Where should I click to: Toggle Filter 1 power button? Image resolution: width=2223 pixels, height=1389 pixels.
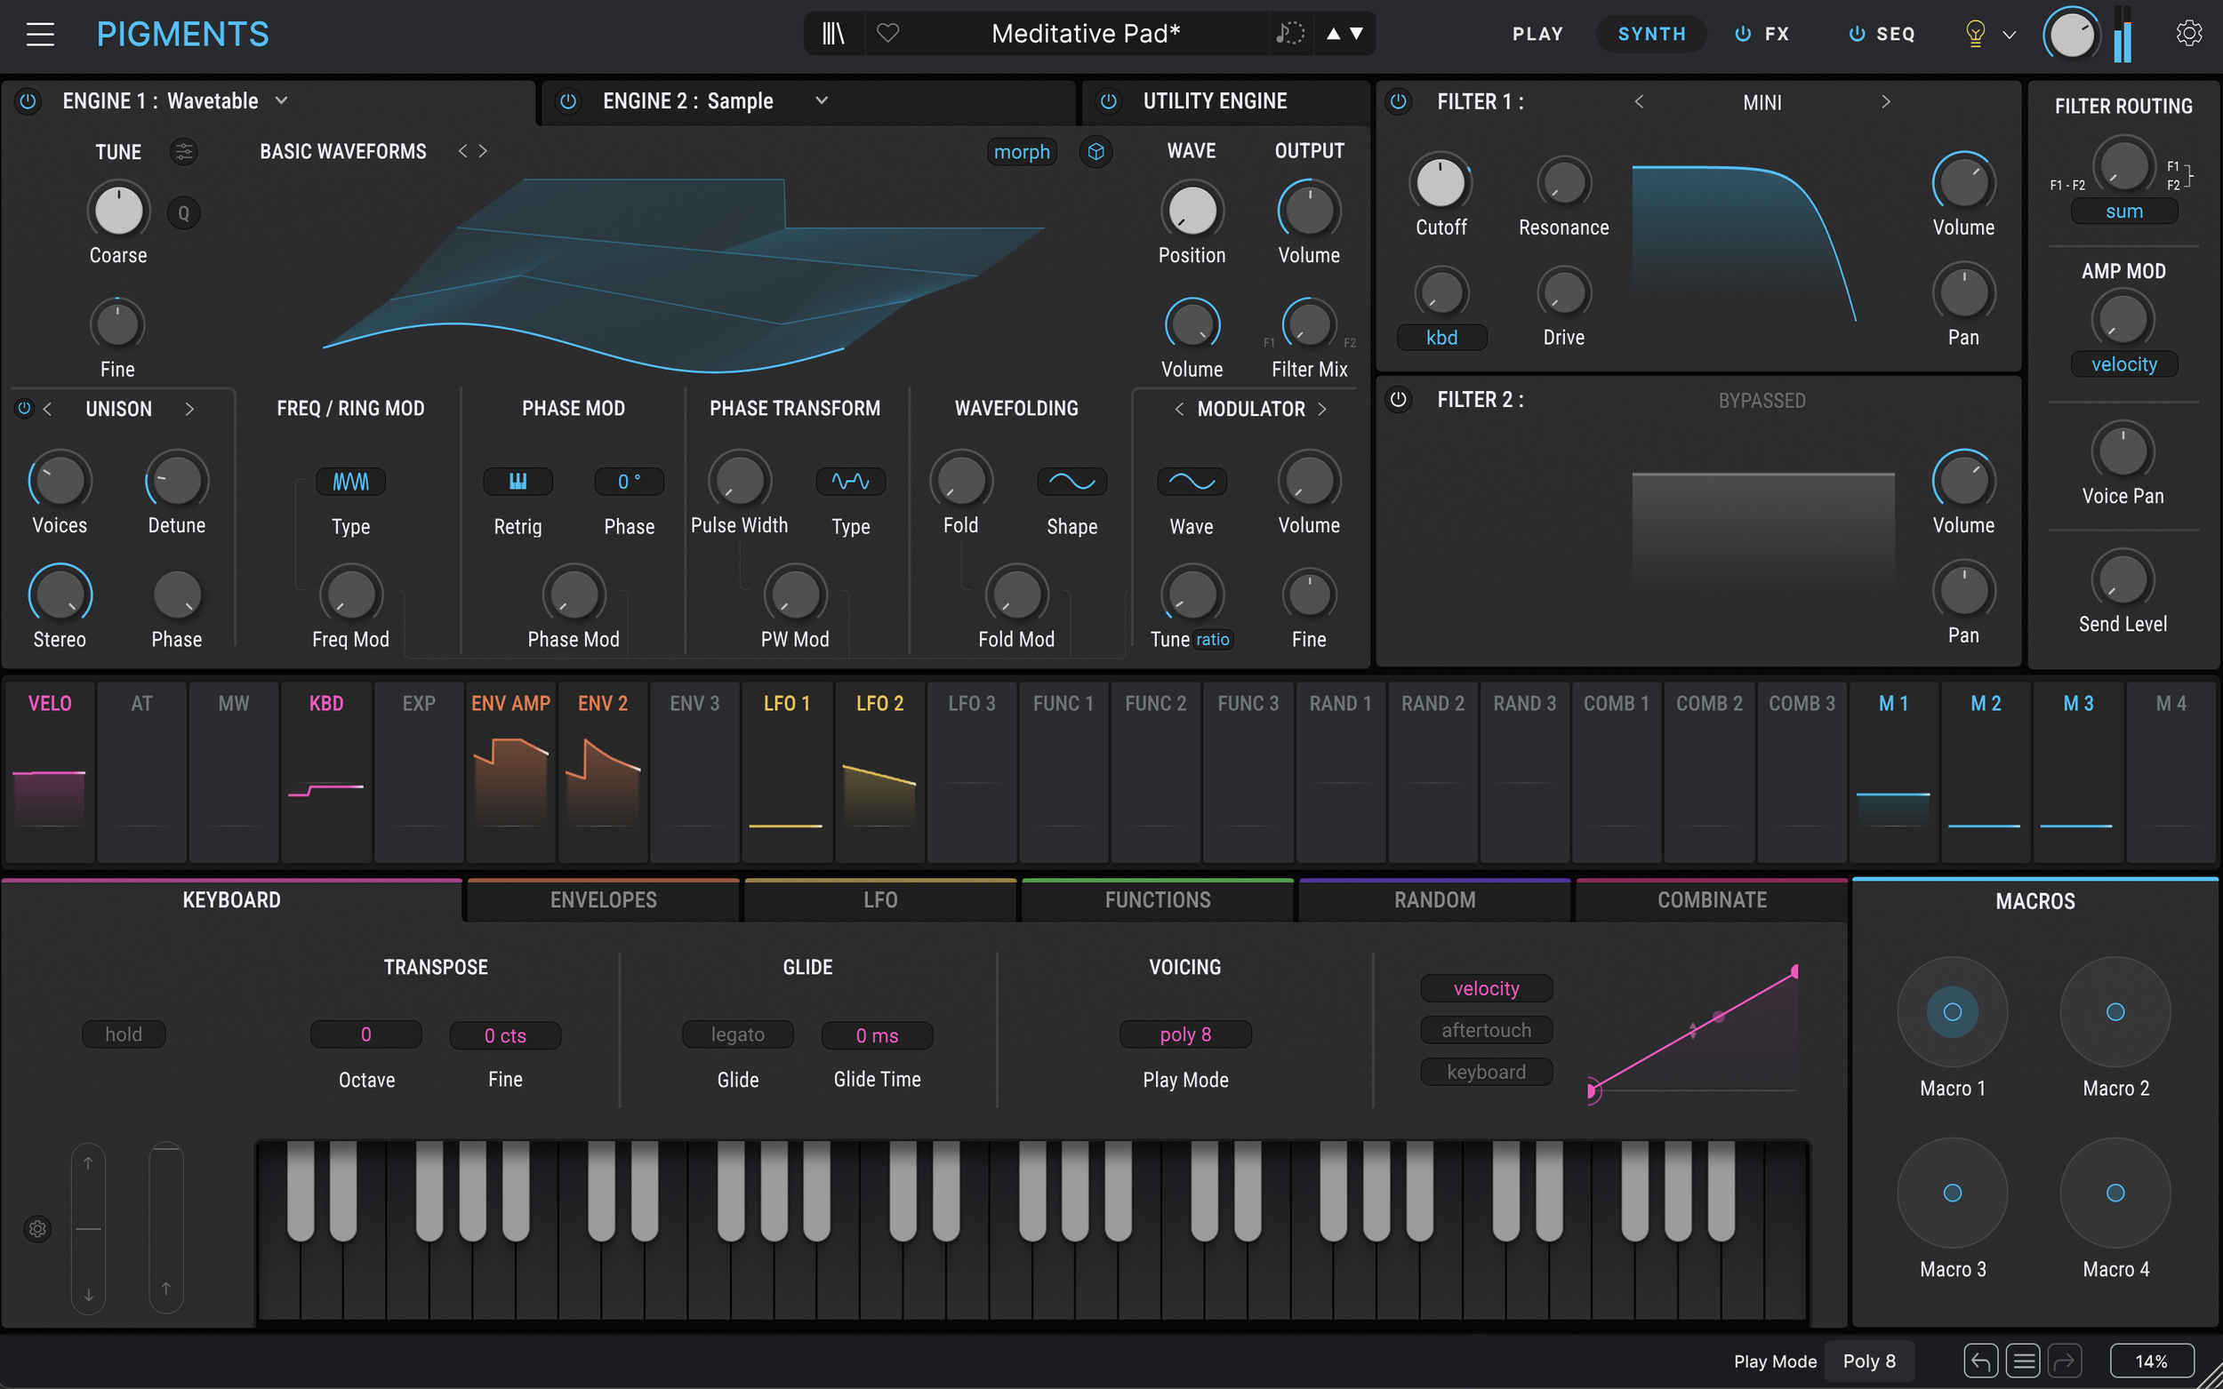pyautogui.click(x=1399, y=101)
